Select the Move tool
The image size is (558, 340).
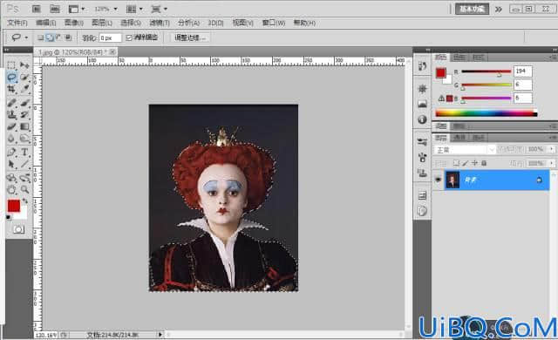point(24,65)
